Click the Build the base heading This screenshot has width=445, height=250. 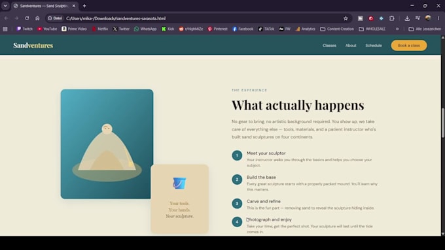pyautogui.click(x=261, y=178)
